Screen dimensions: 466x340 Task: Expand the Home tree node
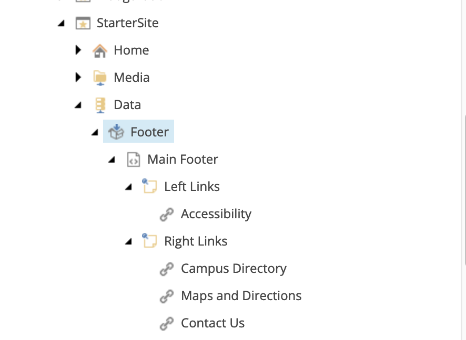click(78, 50)
